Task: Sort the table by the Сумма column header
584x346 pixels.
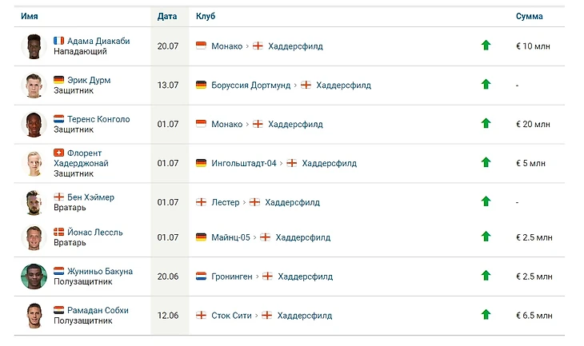Action: (x=529, y=16)
